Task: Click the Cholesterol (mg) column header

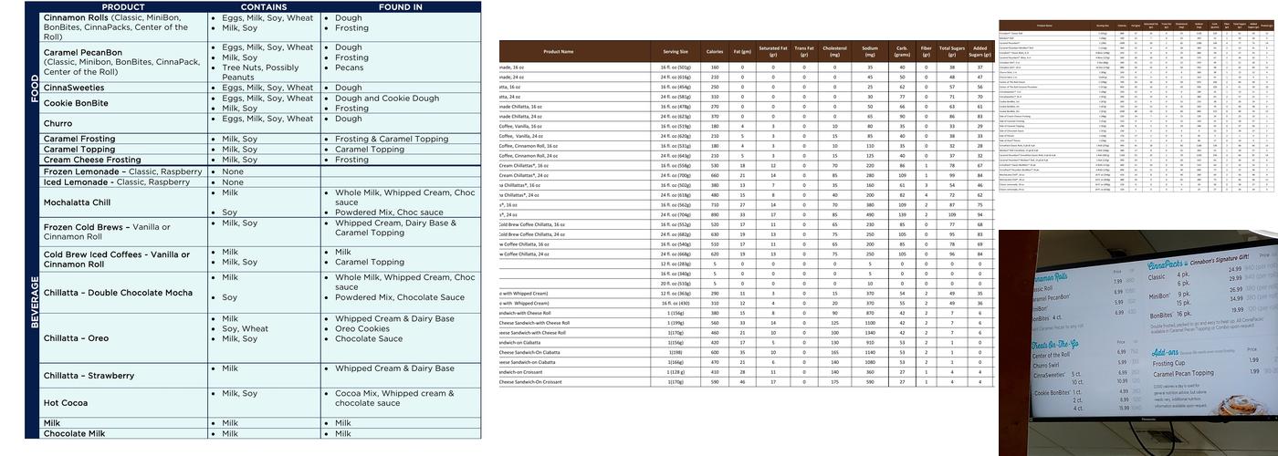Action: point(835,52)
